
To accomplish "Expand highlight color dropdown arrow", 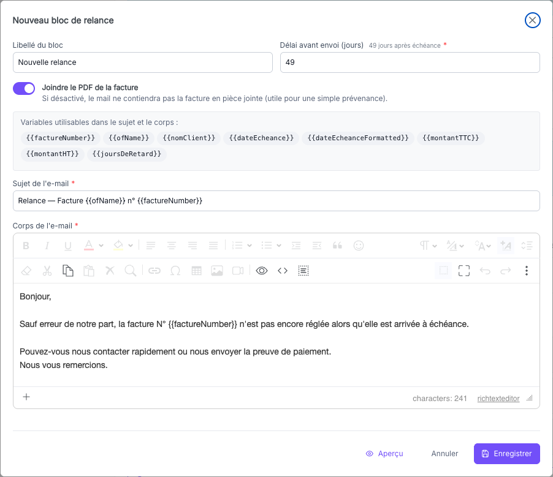I will pos(131,246).
